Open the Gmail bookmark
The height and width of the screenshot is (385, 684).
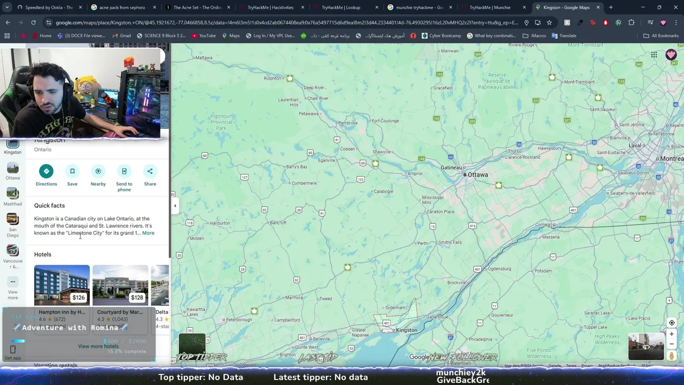(121, 36)
